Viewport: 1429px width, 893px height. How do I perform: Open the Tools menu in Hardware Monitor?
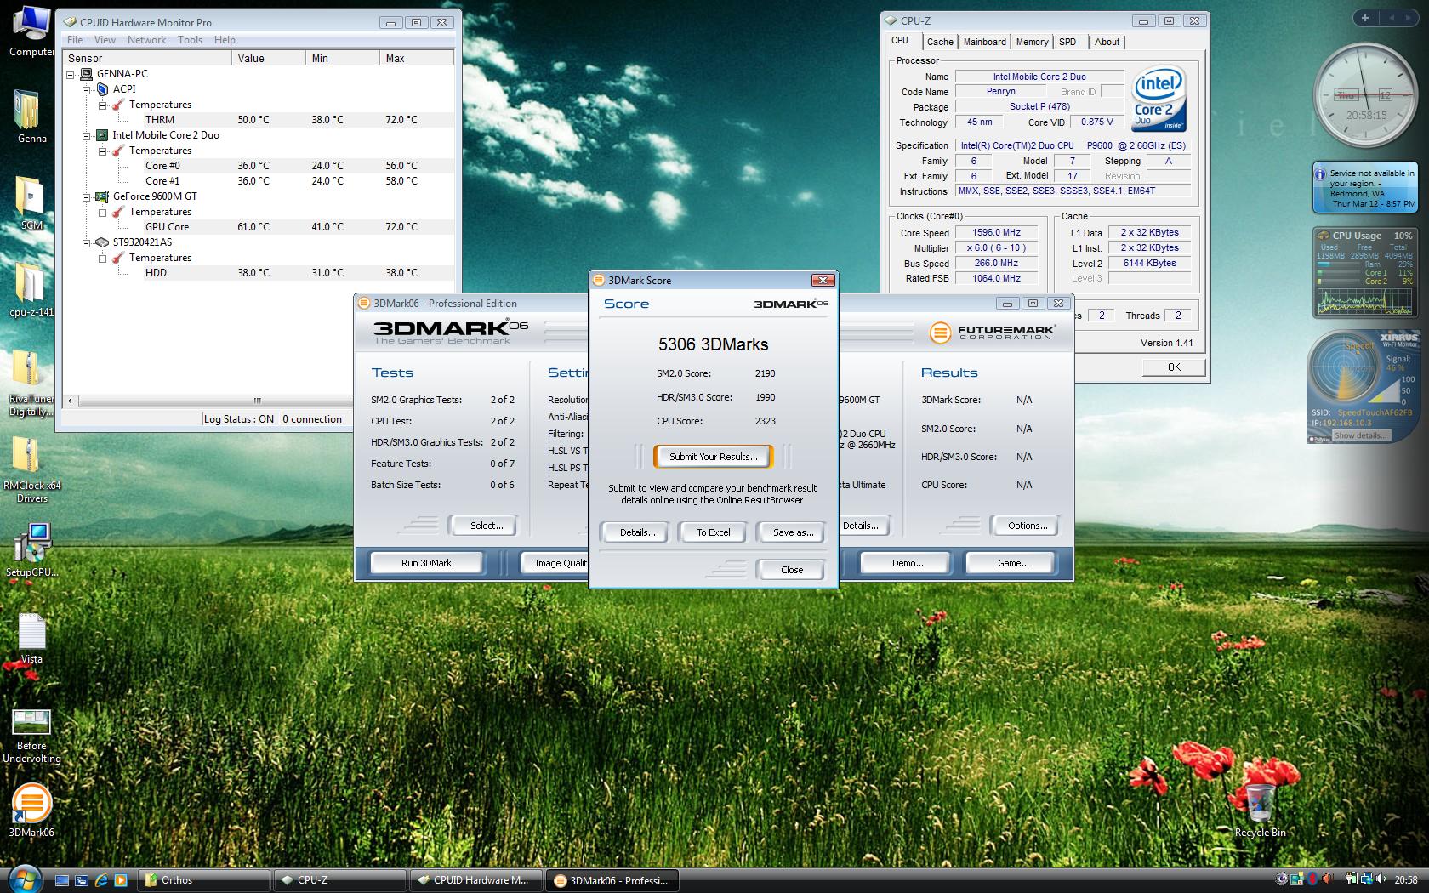190,40
